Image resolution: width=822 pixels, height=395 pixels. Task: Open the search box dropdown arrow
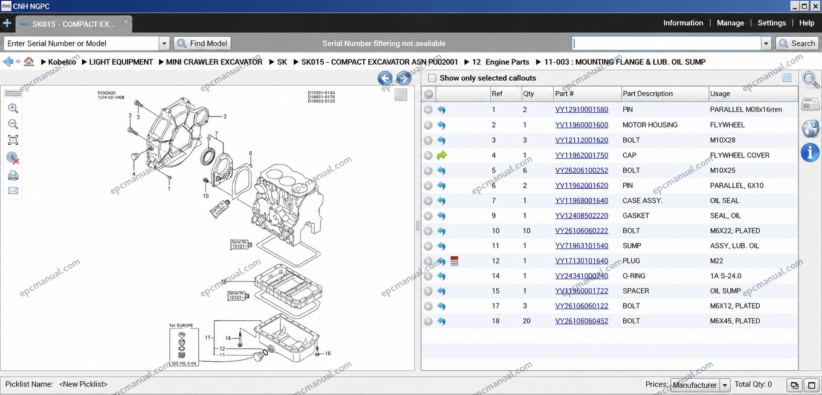click(x=766, y=43)
